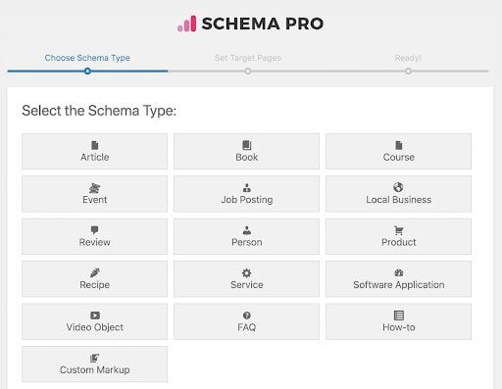Click the Ready progress marker dot
This screenshot has width=502, height=389.
[408, 71]
